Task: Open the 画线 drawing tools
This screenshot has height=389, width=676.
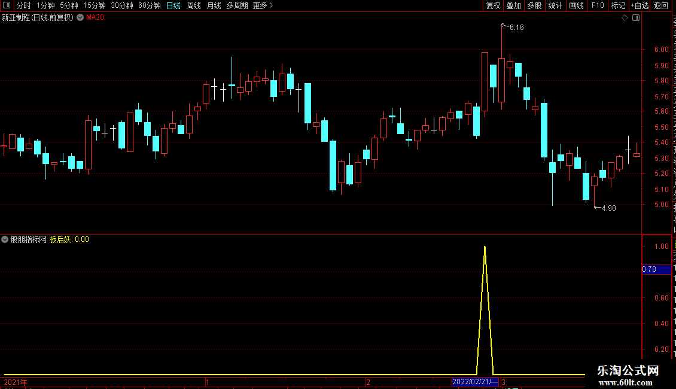Action: (x=576, y=5)
